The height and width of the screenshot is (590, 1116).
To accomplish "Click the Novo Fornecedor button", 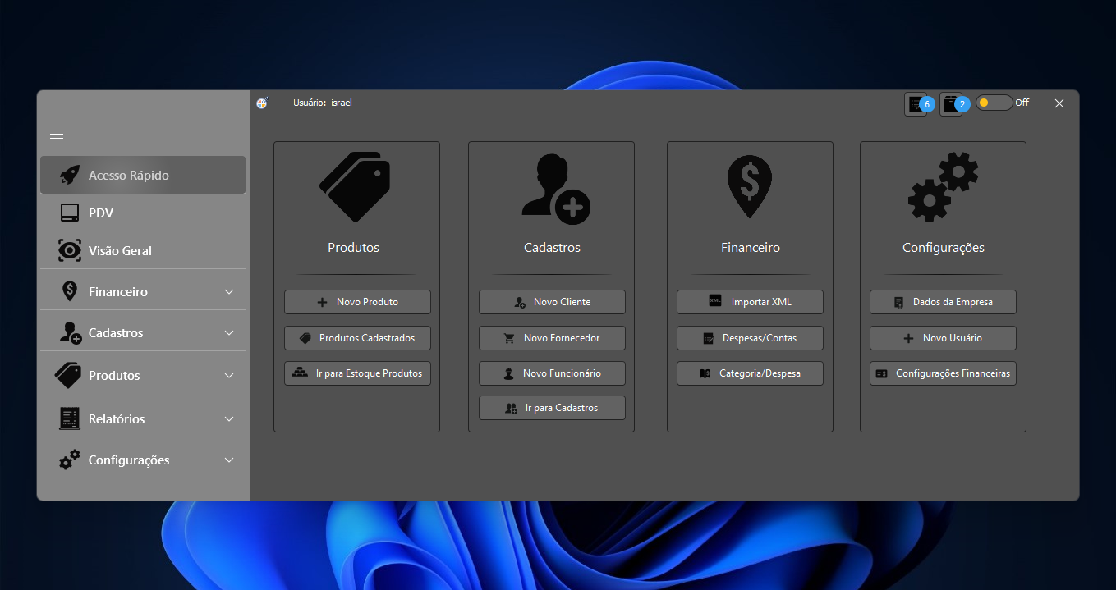I will 552,338.
